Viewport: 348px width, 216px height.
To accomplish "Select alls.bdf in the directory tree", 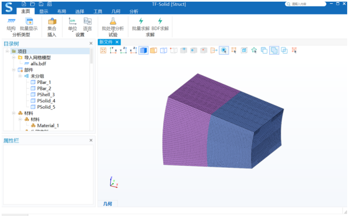I will tap(38, 64).
